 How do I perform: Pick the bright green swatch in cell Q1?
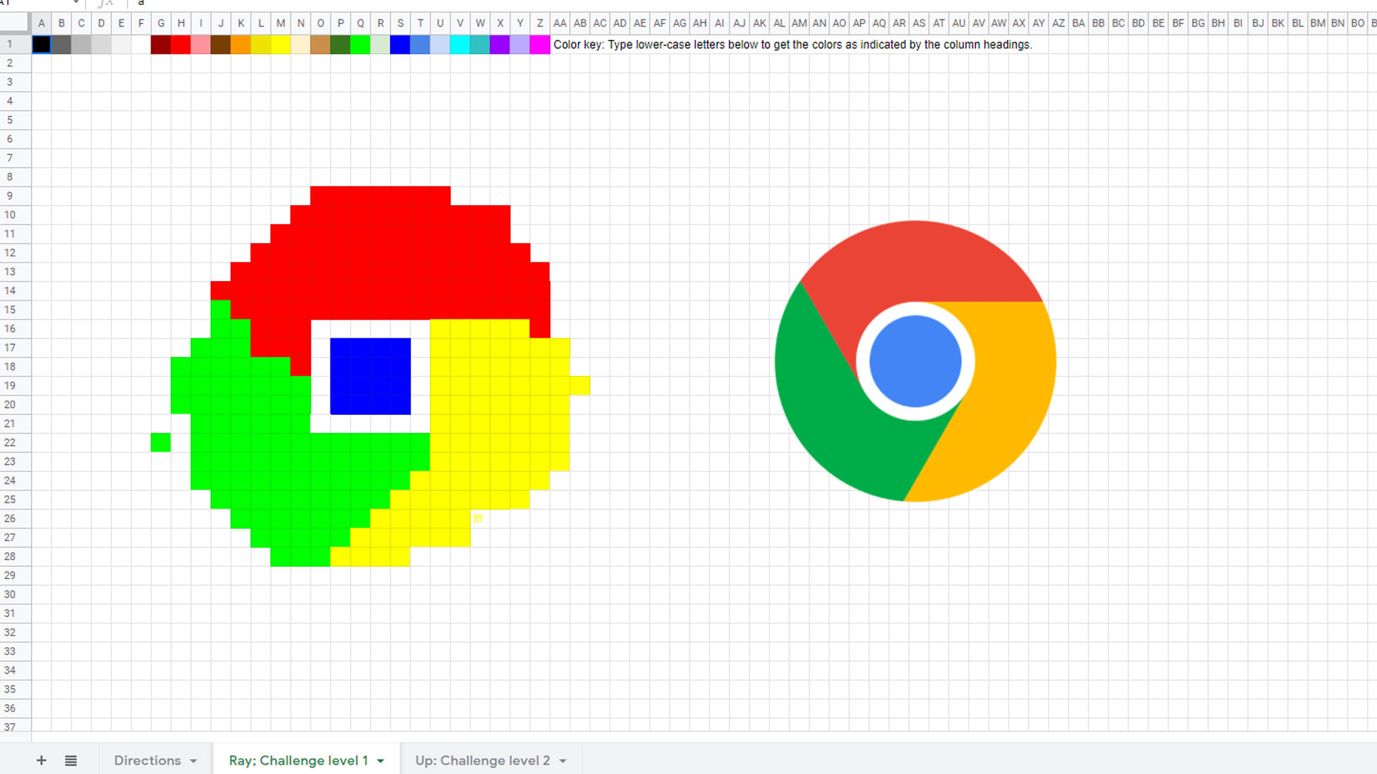[360, 44]
